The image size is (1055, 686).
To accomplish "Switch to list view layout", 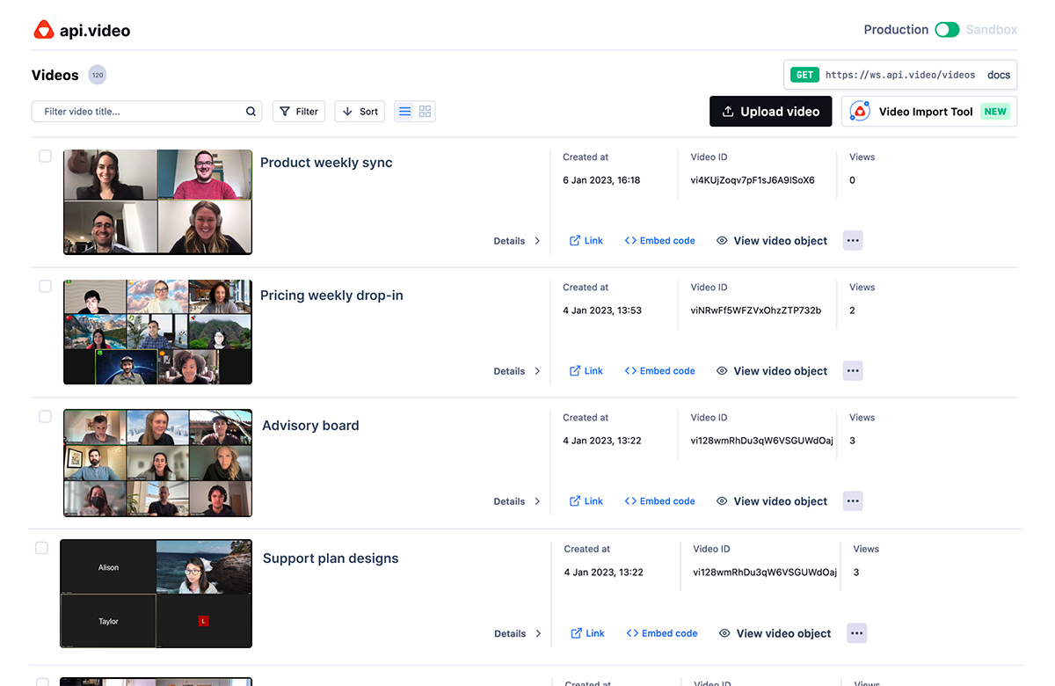I will [x=404, y=112].
